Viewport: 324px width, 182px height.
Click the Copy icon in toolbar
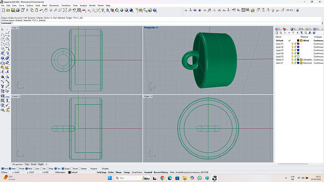[32, 10]
